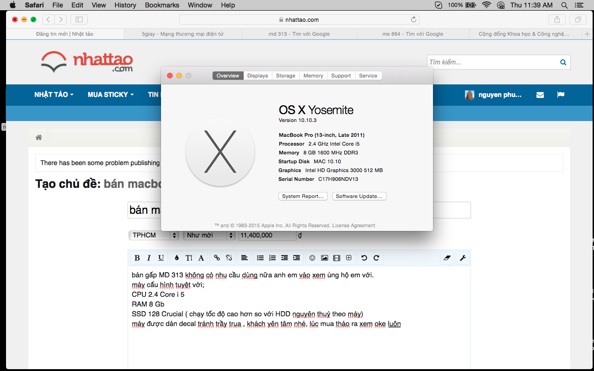Switch to the md 313 Google tab
This screenshot has height=371, width=594.
(x=299, y=34)
